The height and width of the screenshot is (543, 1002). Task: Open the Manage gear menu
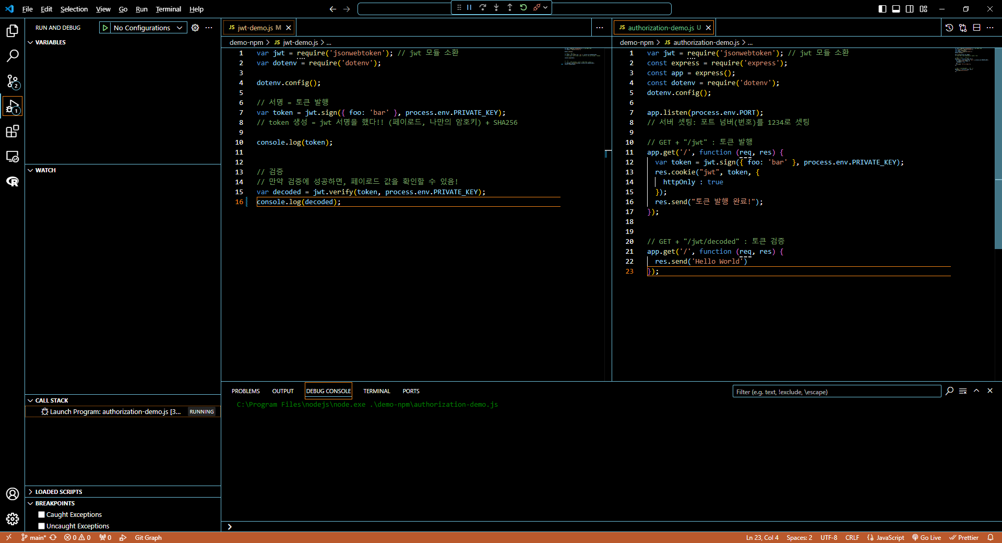point(13,519)
